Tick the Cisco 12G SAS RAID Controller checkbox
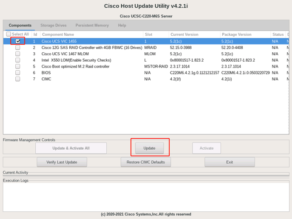Viewport: 292px width, 219px height. pos(18,48)
